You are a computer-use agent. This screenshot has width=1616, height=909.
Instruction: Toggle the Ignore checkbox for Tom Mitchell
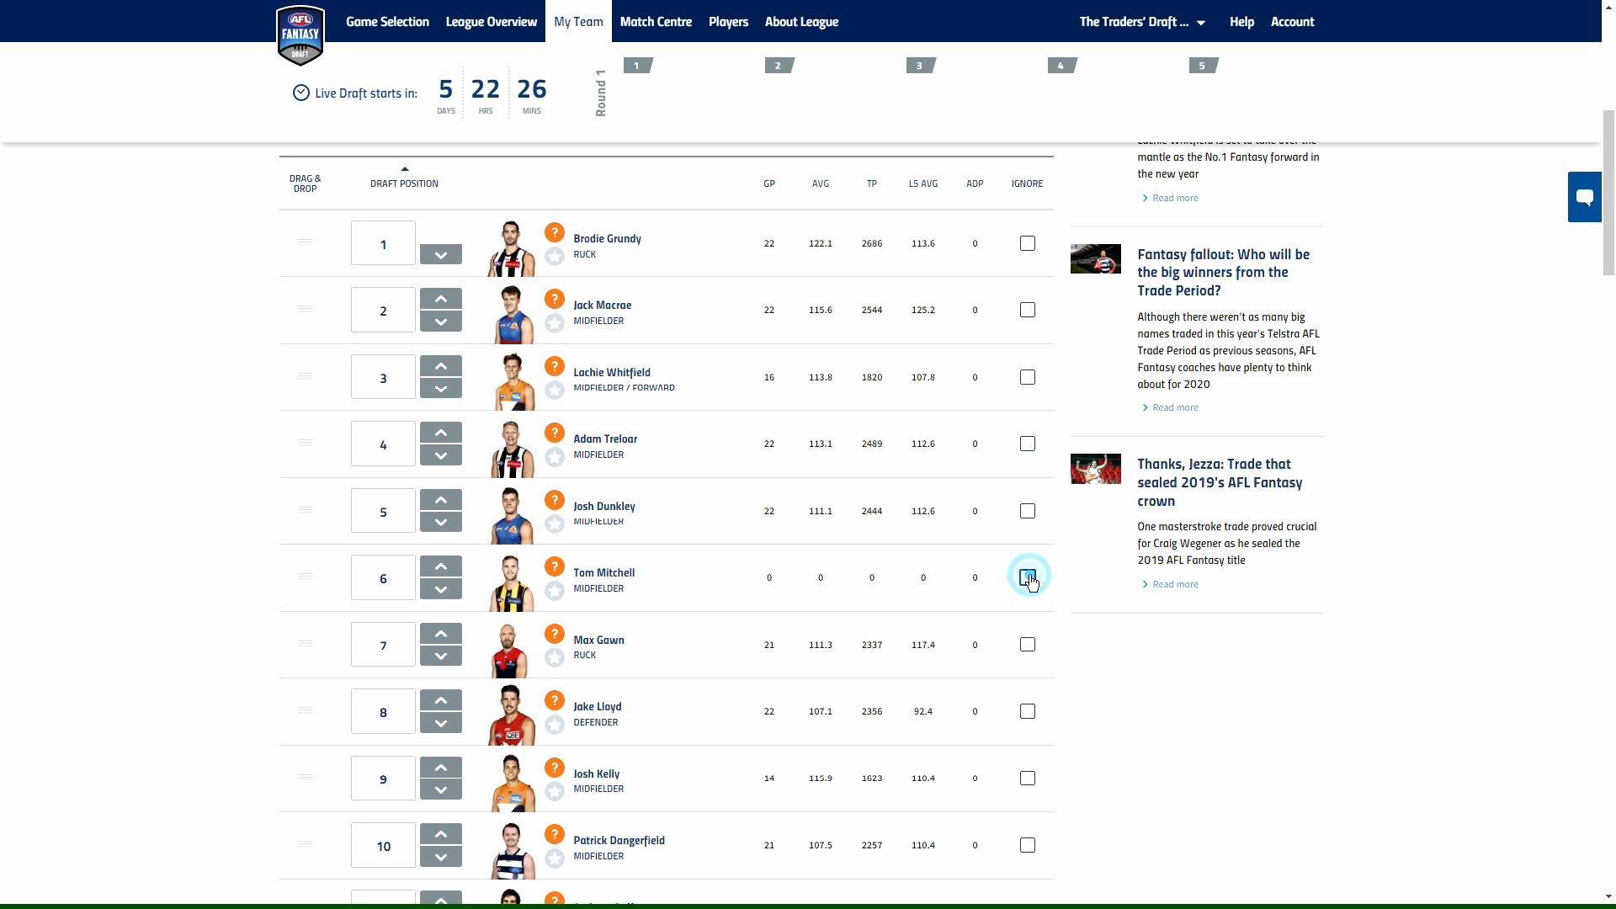[1027, 577]
